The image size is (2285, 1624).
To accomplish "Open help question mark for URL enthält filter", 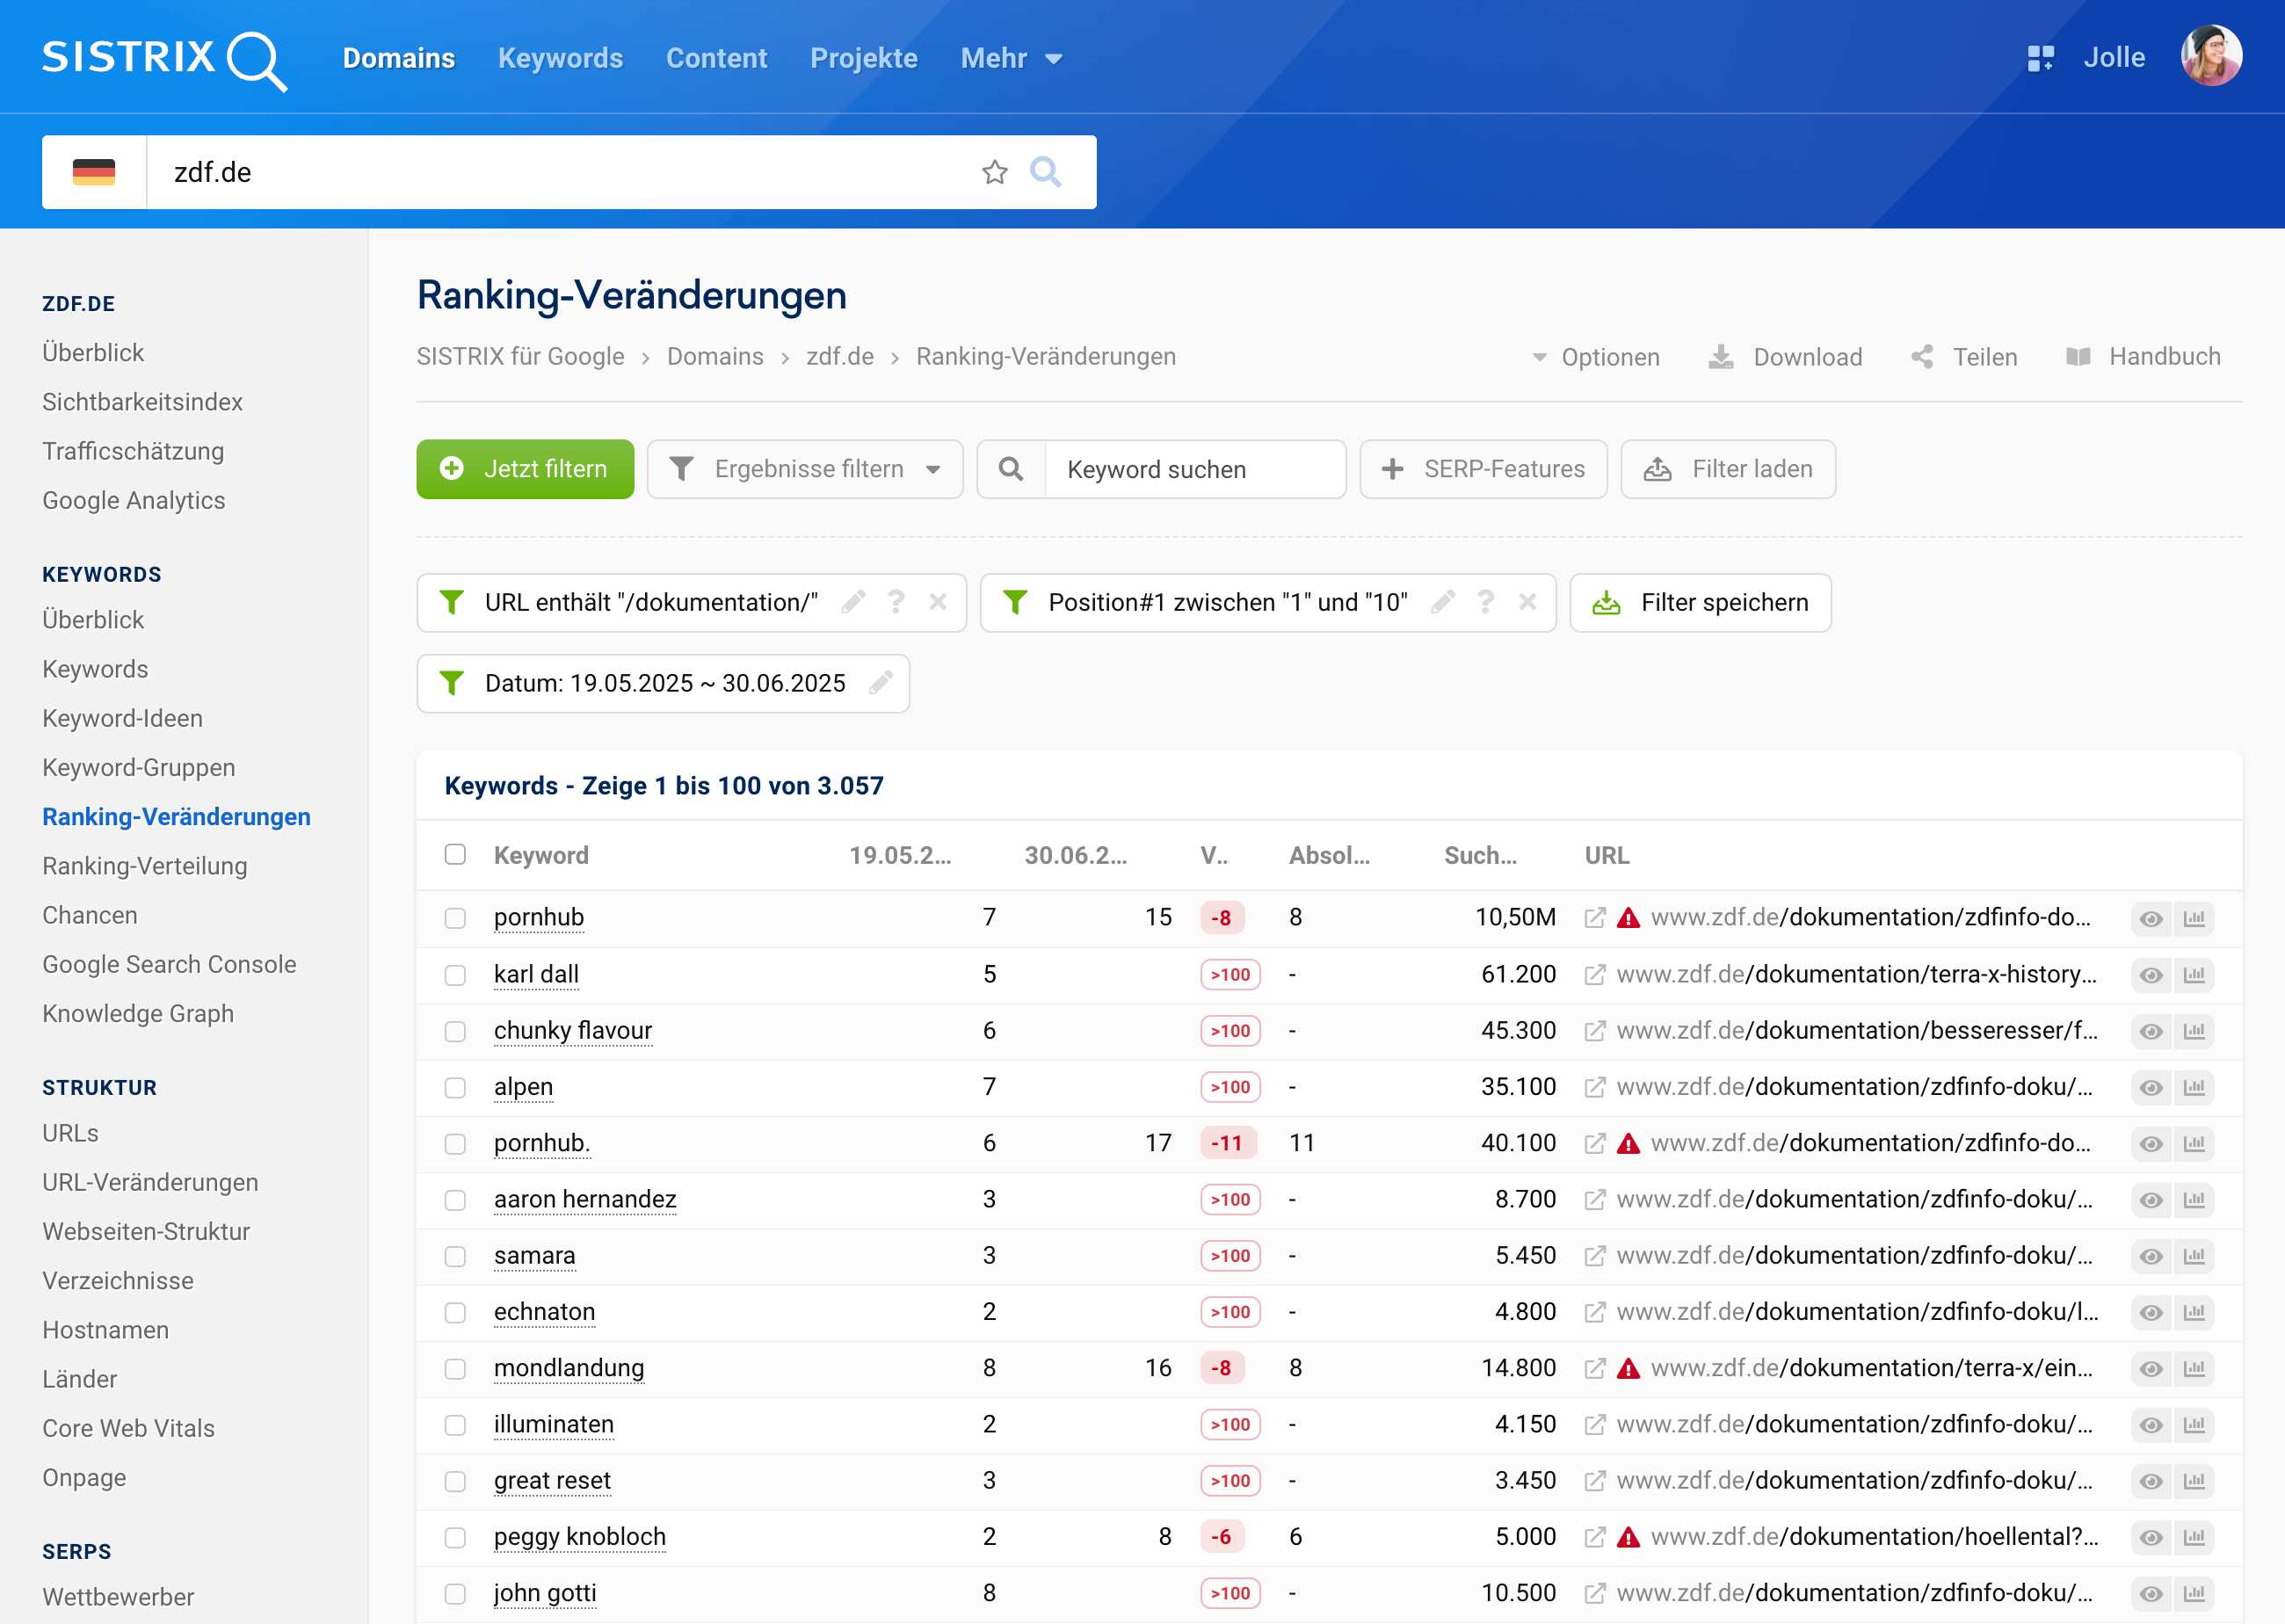I will tap(896, 602).
